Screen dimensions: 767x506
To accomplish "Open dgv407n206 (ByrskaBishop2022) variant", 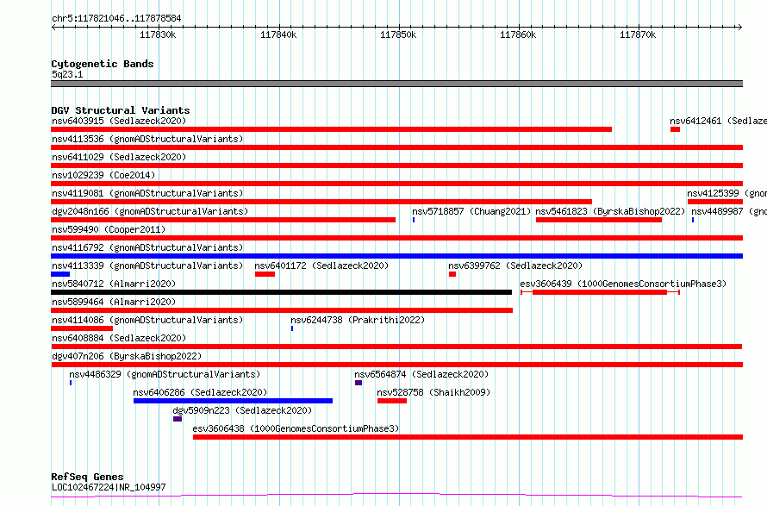I will [127, 356].
